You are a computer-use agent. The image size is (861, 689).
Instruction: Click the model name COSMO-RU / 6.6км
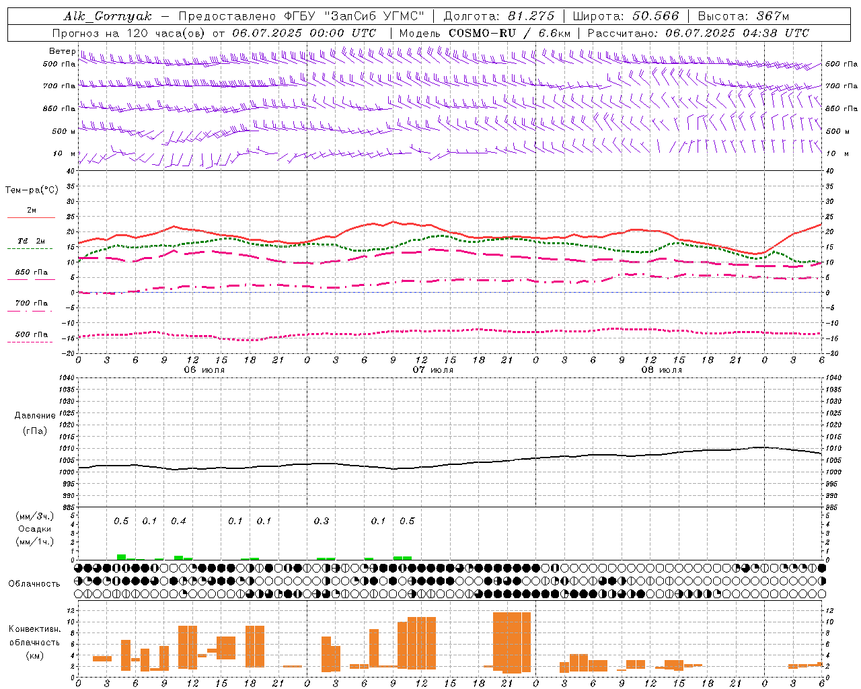point(510,33)
